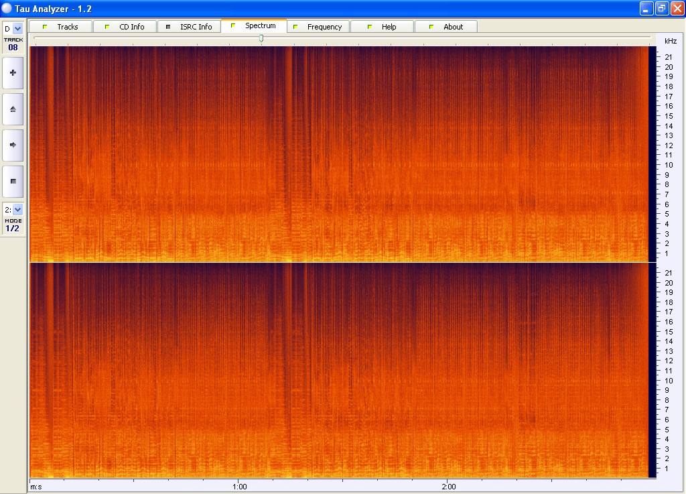Maximize the Tau Analyzer window
686x494 pixels.
(661, 8)
